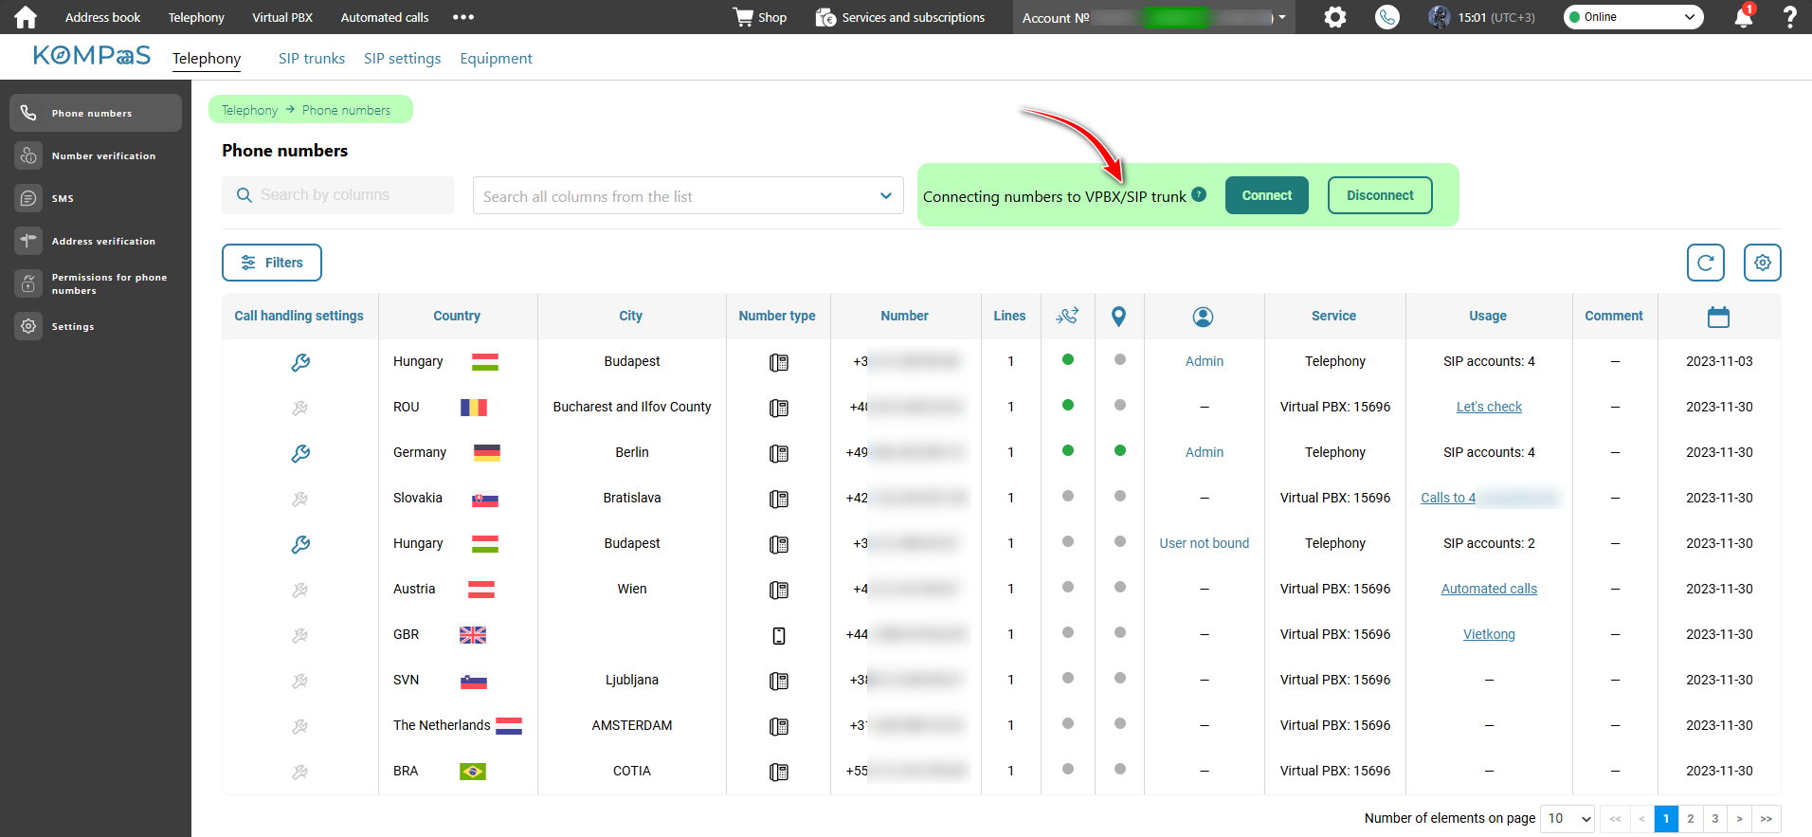
Task: Click the Connect button
Action: click(1266, 195)
